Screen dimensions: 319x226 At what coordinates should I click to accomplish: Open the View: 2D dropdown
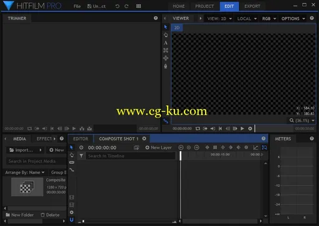tap(219, 19)
